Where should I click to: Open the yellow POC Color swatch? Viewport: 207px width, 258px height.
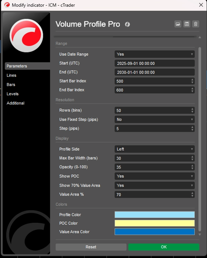155,223
